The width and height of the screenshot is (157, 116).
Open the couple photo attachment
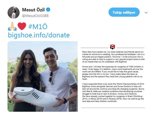(x=43, y=76)
